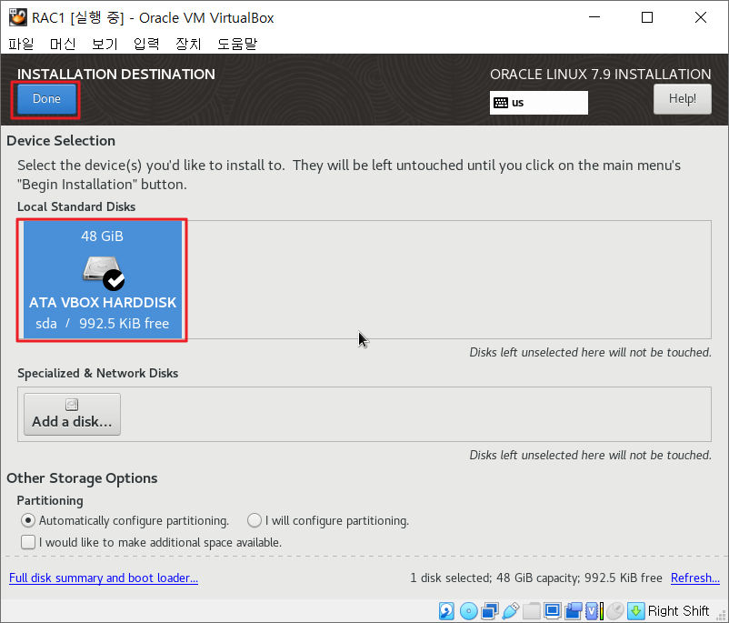Click the green arrow host key icon
The height and width of the screenshot is (623, 729).
[x=636, y=611]
